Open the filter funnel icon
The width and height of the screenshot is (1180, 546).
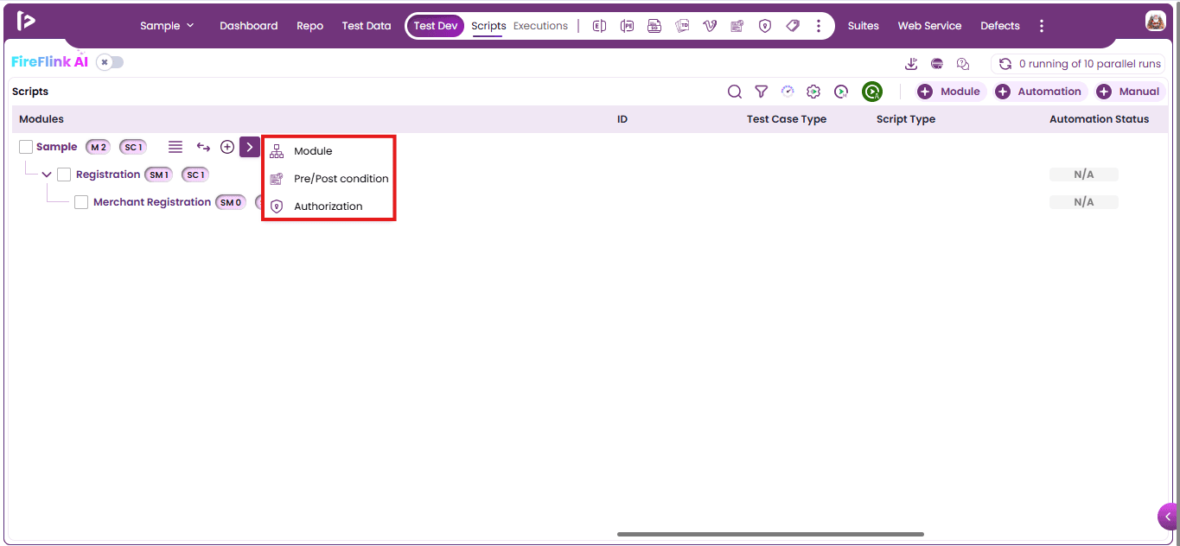[x=762, y=92]
